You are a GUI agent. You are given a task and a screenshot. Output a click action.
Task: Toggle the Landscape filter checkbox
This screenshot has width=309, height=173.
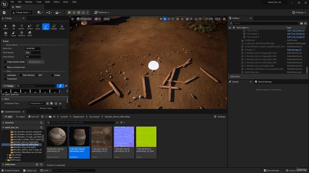pyautogui.click(x=5, y=75)
